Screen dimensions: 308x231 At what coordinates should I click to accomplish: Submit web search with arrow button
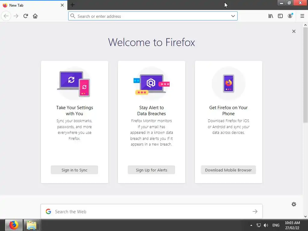click(x=255, y=211)
